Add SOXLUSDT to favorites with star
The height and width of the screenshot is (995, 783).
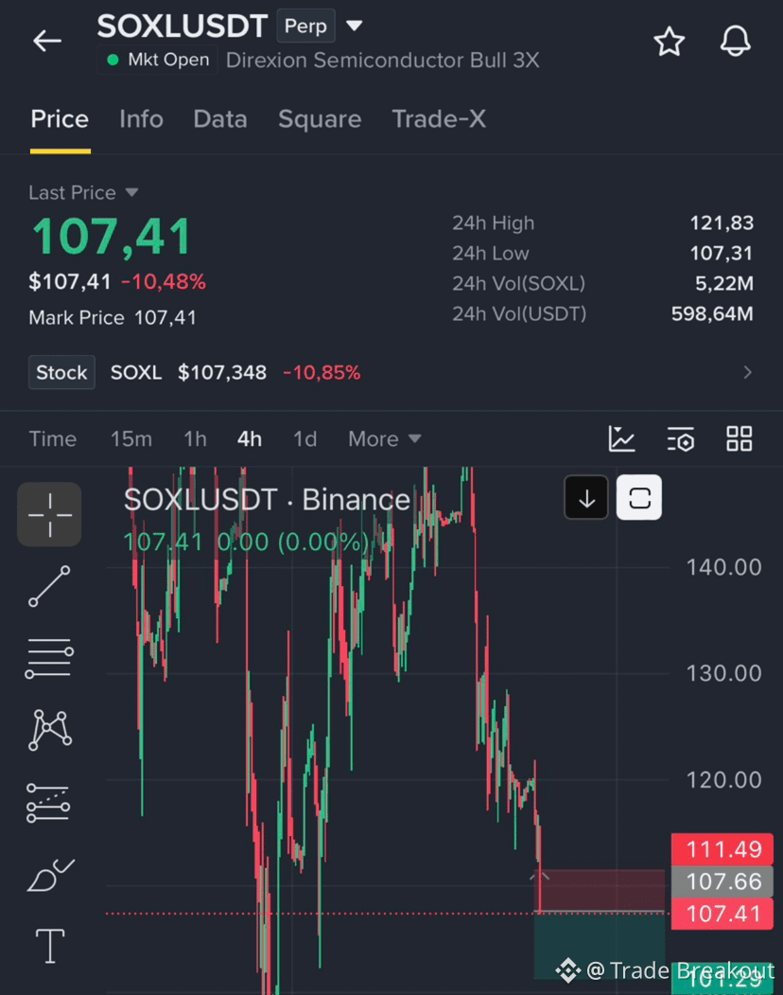670,42
